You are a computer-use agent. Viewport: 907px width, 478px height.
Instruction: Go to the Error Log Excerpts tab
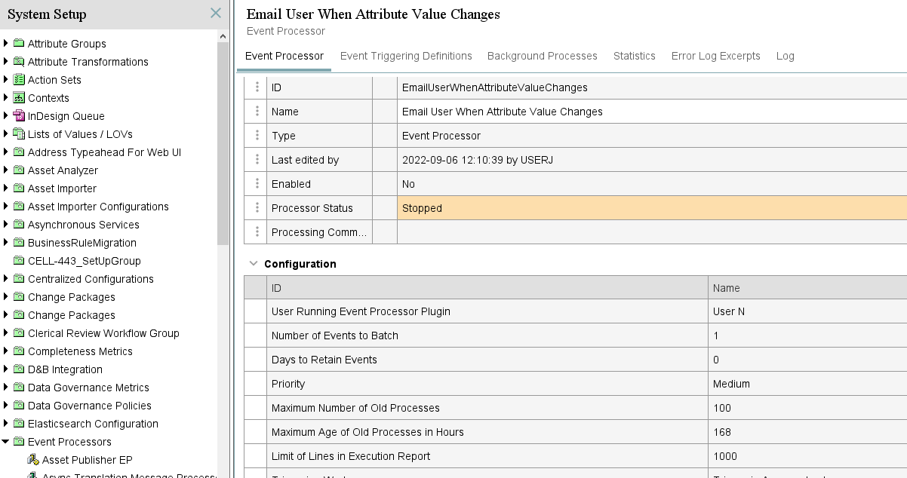716,56
